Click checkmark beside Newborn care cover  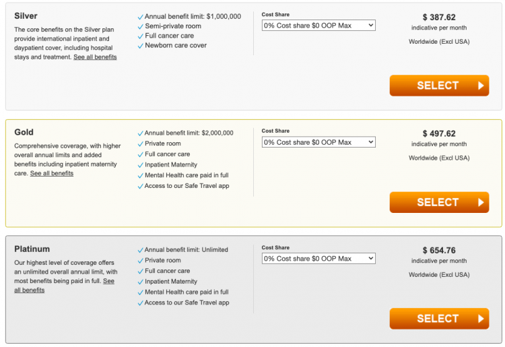(x=140, y=46)
